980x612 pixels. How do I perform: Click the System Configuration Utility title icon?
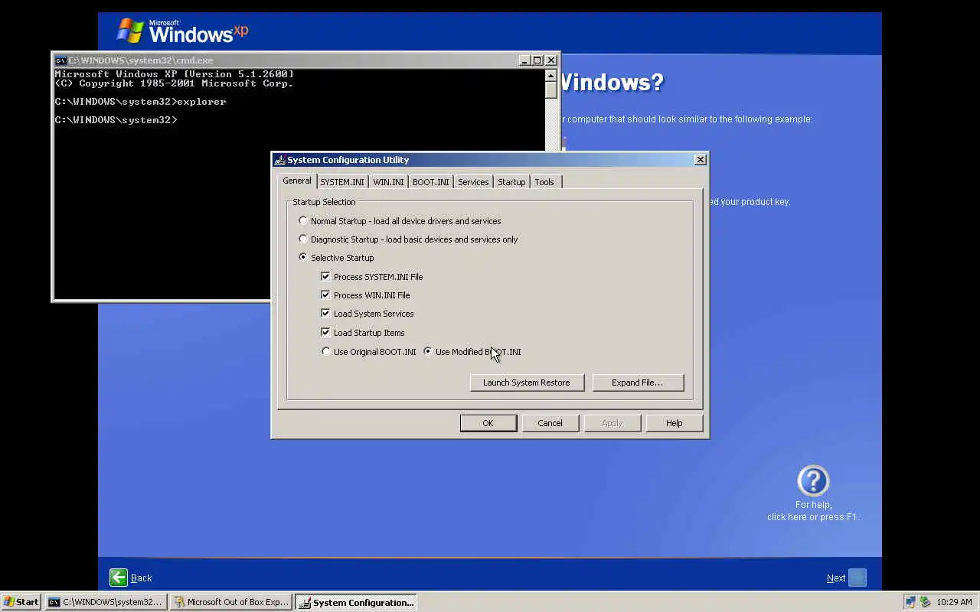[x=280, y=160]
